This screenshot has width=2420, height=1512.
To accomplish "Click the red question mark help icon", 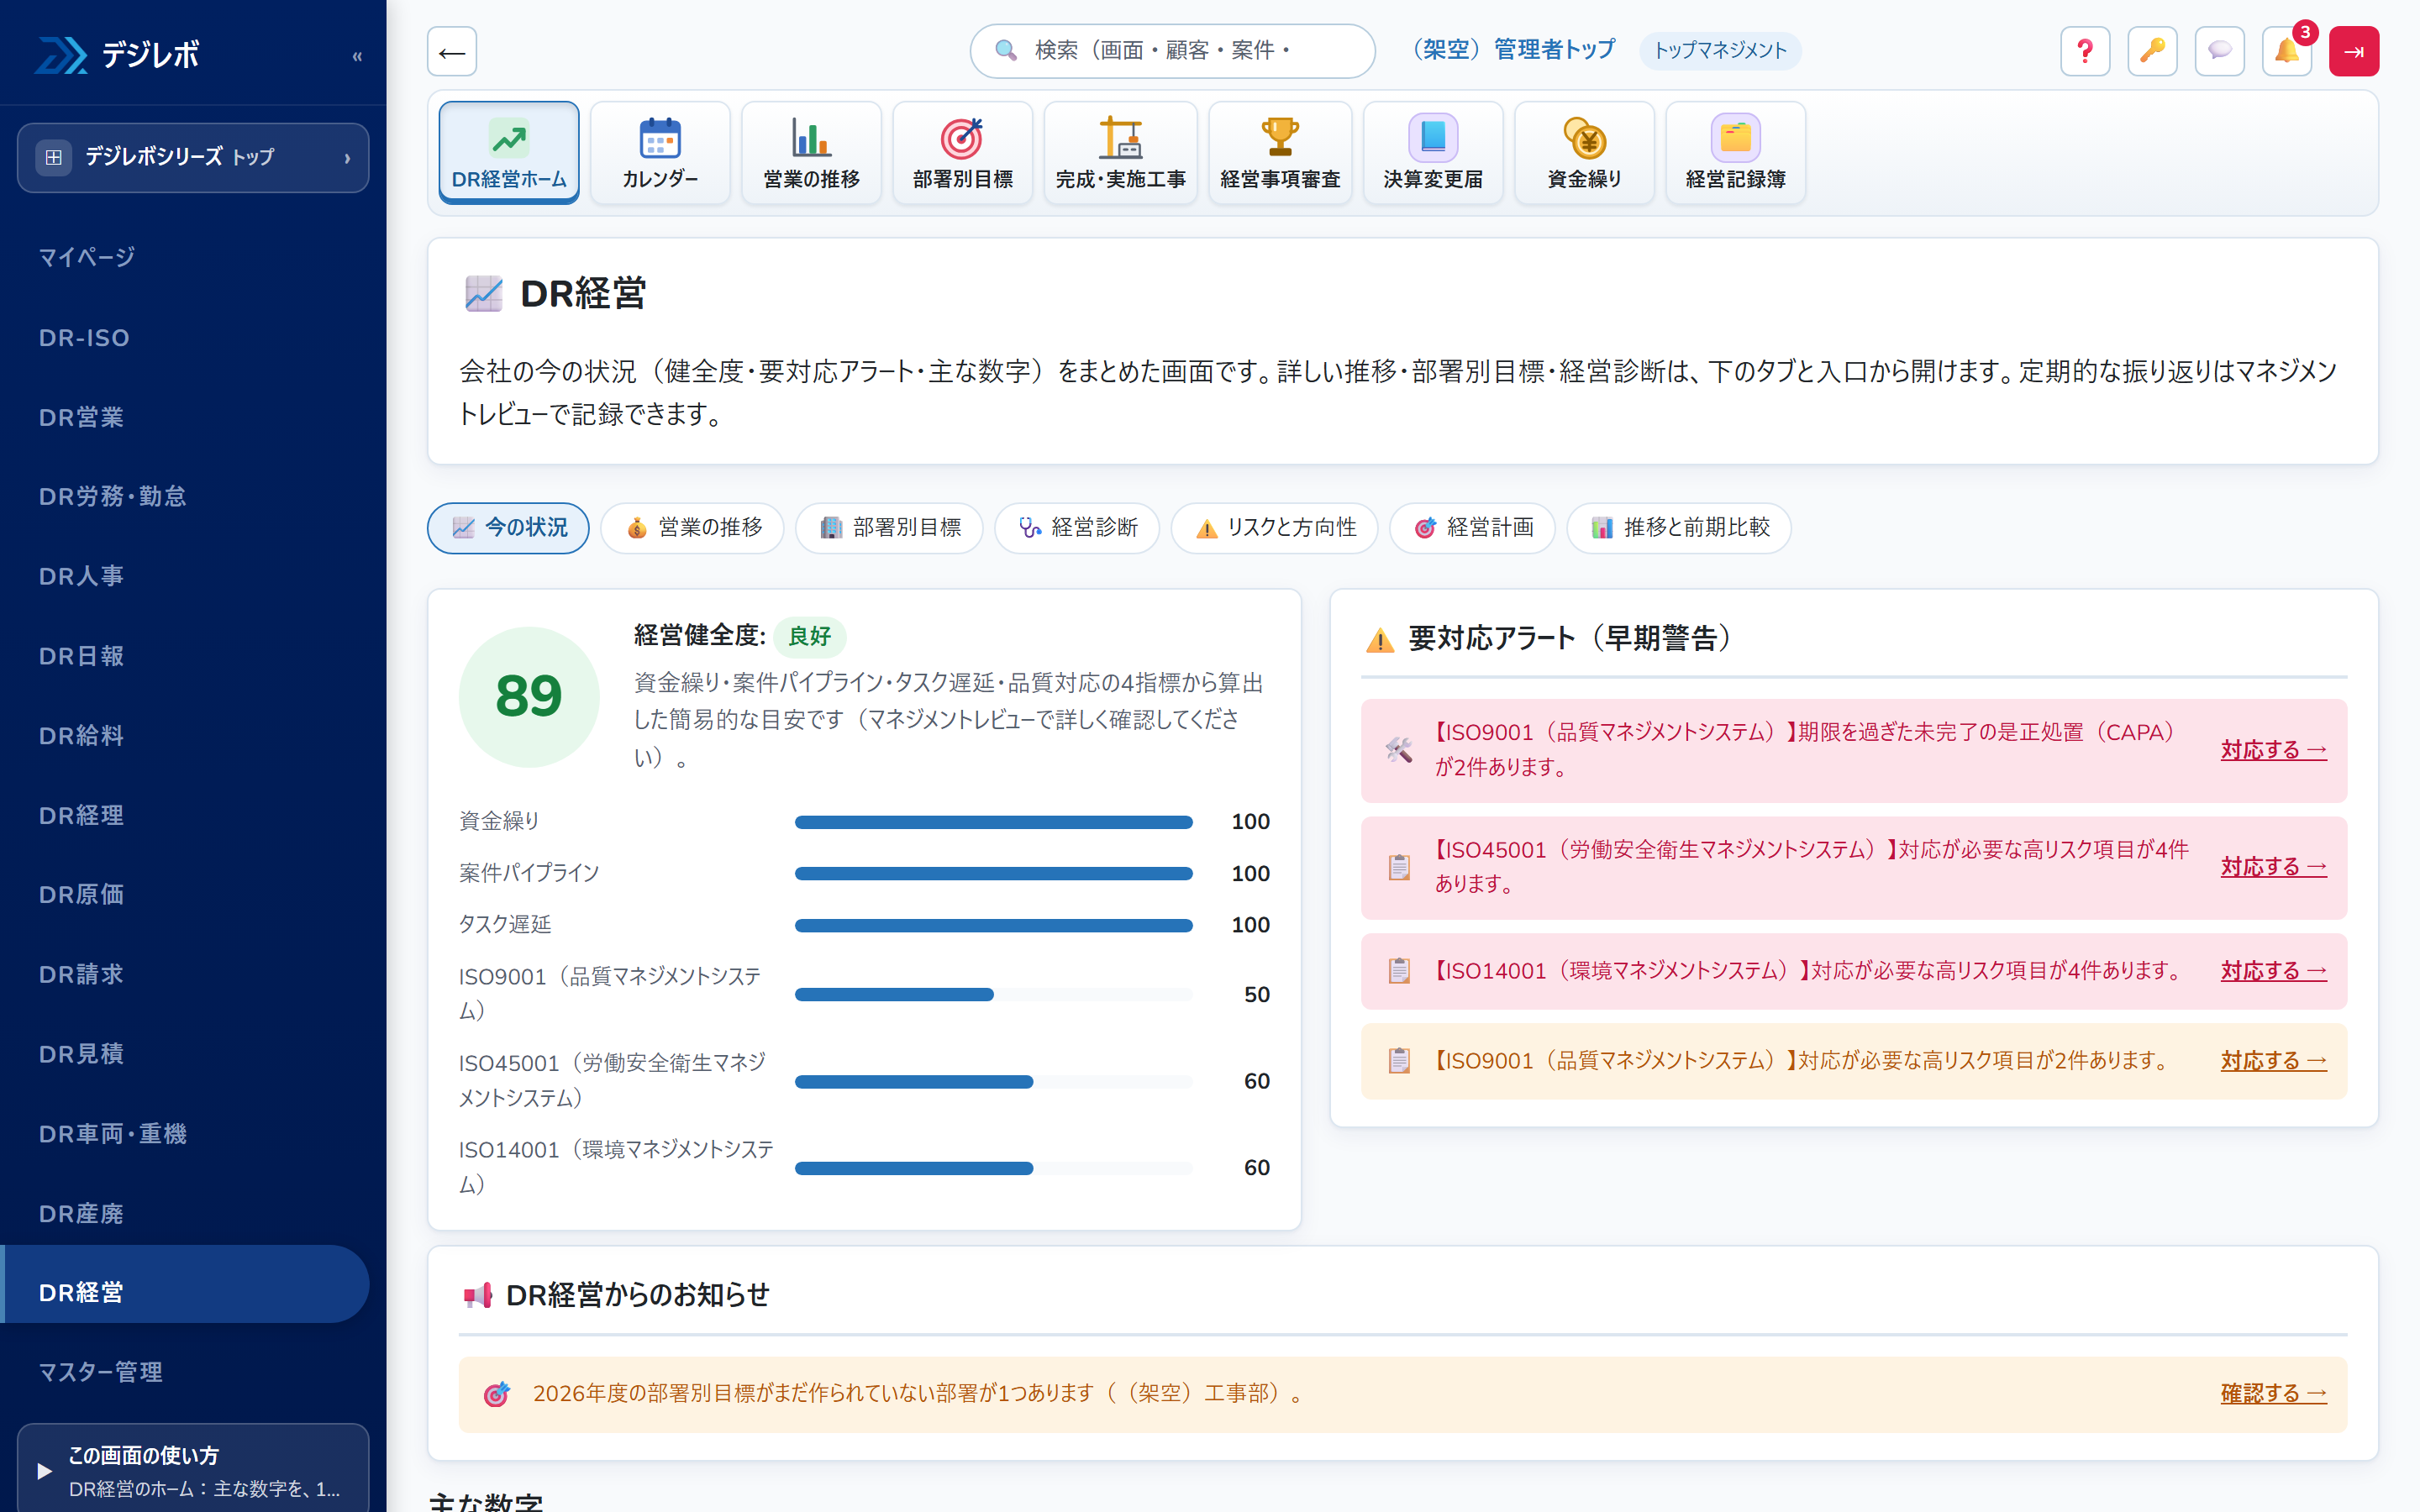I will [2085, 51].
